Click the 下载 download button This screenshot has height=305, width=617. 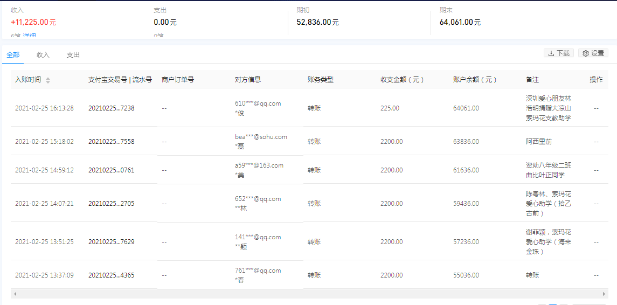click(558, 53)
